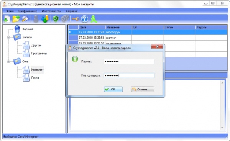Maximize the Cryptographer main window
The width and height of the screenshot is (230, 141).
(213, 3)
